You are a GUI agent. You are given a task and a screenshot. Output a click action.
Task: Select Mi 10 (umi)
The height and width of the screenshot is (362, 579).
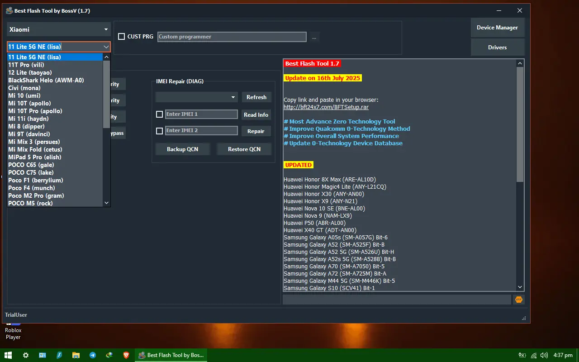point(55,95)
